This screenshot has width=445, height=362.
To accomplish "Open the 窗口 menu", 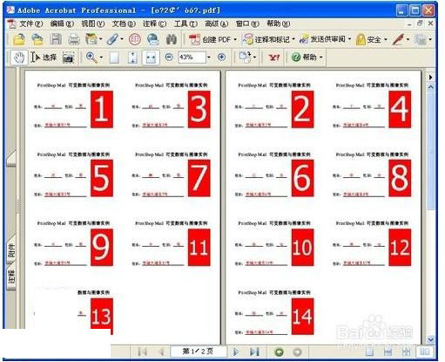I will 247,24.
